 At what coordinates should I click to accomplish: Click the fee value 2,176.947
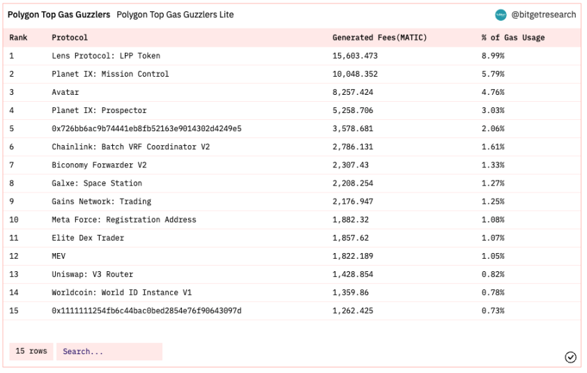[x=353, y=201]
